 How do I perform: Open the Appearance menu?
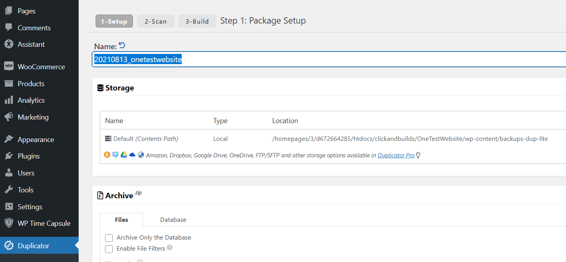tap(35, 140)
